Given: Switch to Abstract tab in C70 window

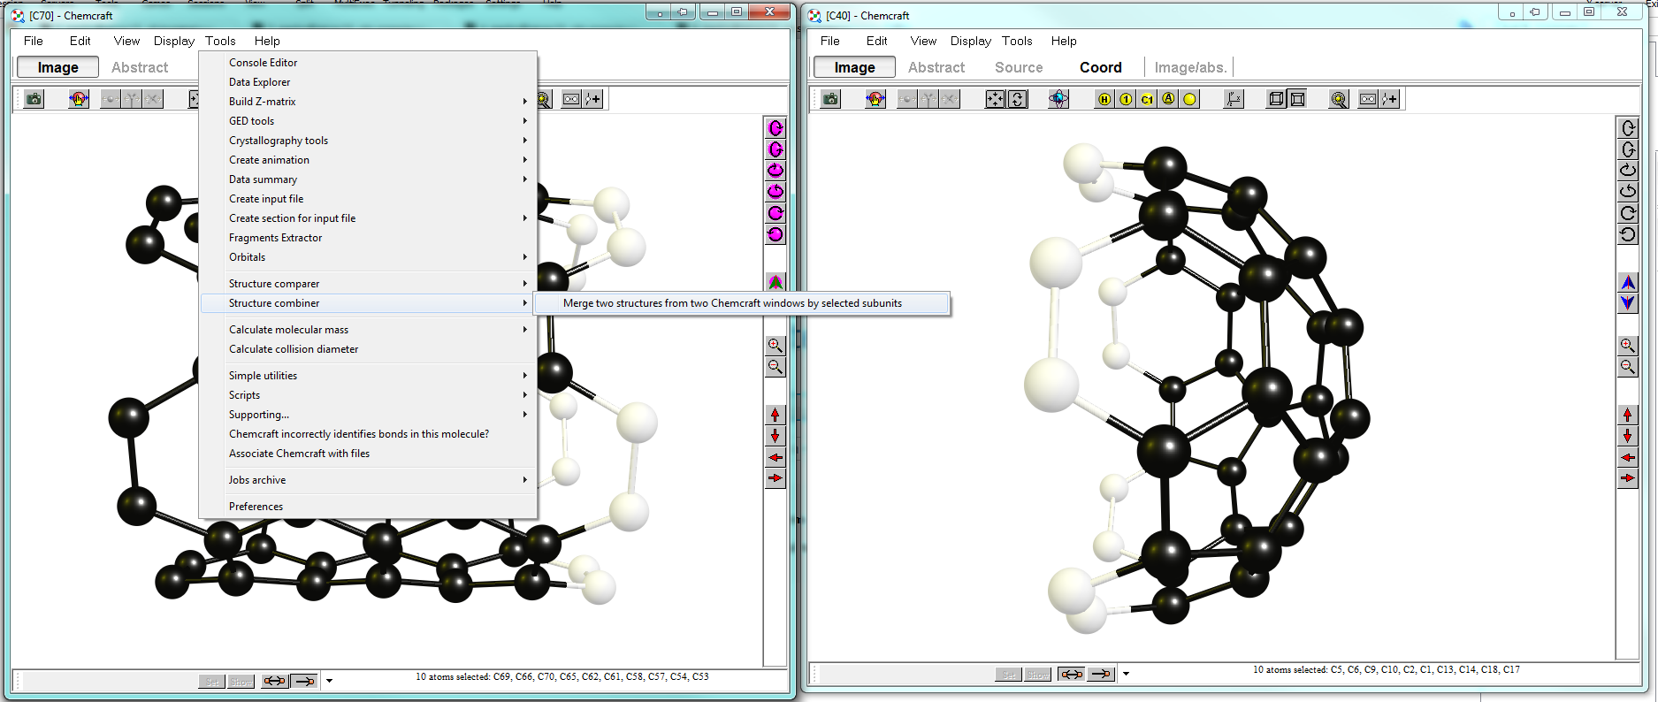Looking at the screenshot, I should coord(140,67).
